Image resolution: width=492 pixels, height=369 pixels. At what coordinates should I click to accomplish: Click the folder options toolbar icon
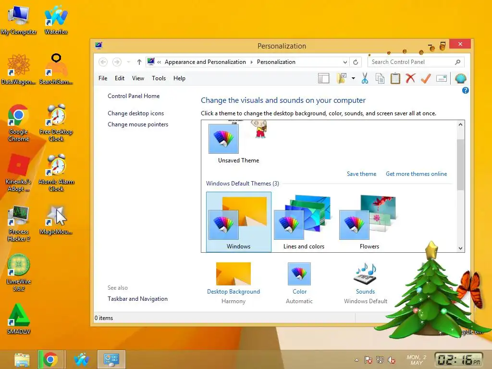click(x=342, y=78)
